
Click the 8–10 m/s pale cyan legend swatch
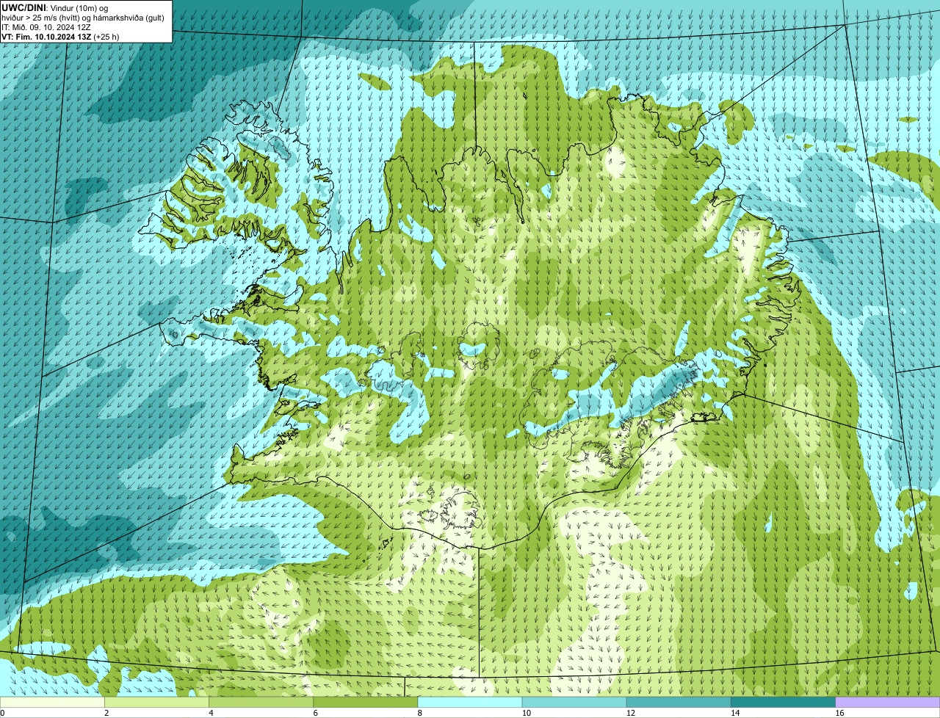[x=470, y=702]
